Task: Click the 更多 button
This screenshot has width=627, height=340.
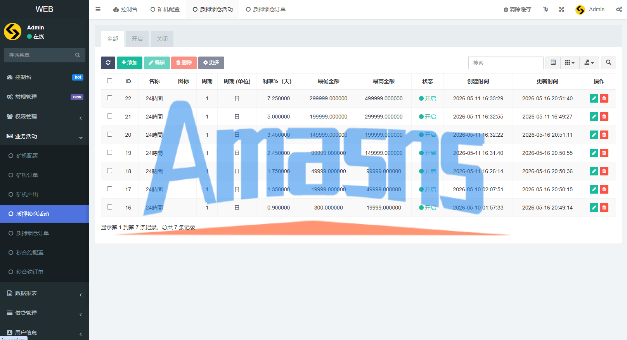Action: tap(211, 63)
